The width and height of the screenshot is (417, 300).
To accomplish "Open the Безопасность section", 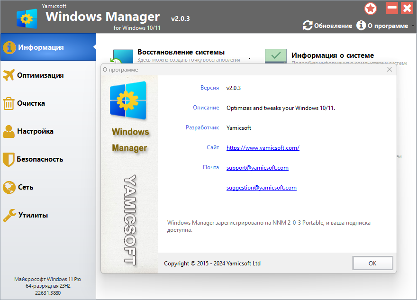I will (48, 159).
